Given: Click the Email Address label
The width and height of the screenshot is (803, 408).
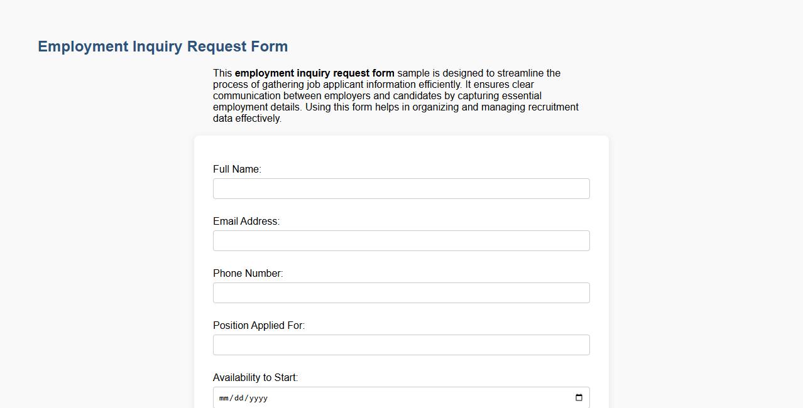Looking at the screenshot, I should [246, 221].
